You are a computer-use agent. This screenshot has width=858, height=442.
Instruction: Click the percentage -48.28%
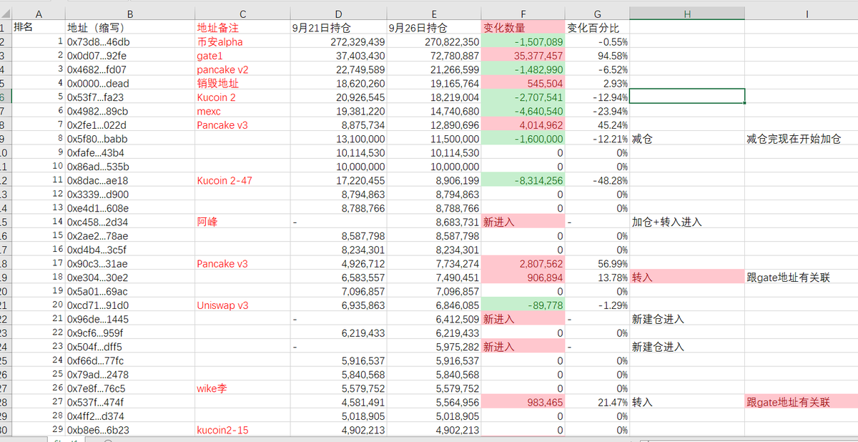[x=598, y=180]
